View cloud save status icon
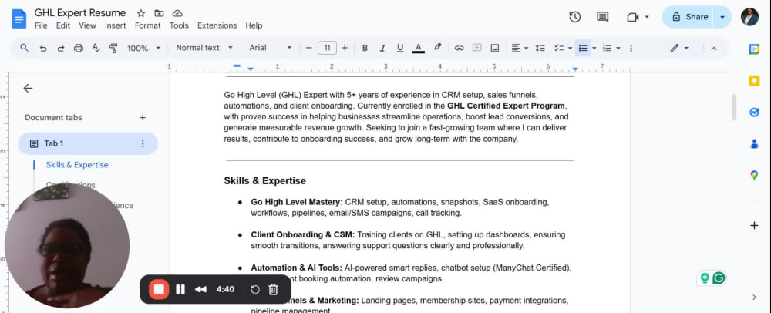 pyautogui.click(x=177, y=13)
